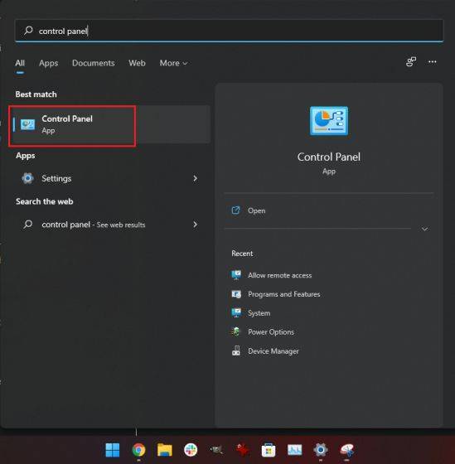Select the Web search tab
The height and width of the screenshot is (464, 455).
[x=137, y=63]
